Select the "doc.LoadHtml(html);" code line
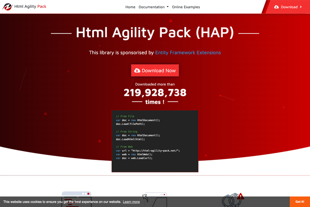310x207 pixels. 130,139
